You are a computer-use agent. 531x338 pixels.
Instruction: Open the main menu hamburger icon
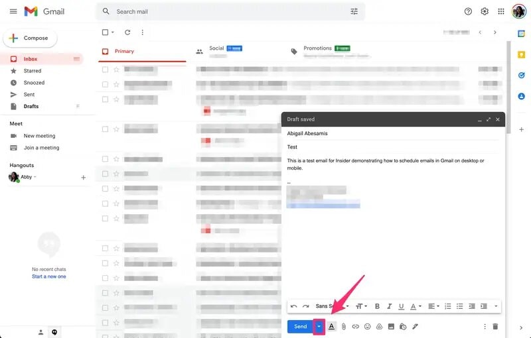point(13,11)
